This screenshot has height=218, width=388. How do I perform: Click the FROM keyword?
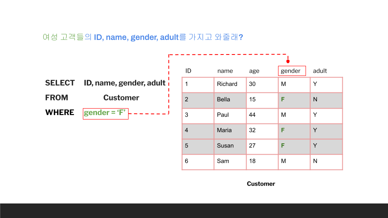click(57, 98)
